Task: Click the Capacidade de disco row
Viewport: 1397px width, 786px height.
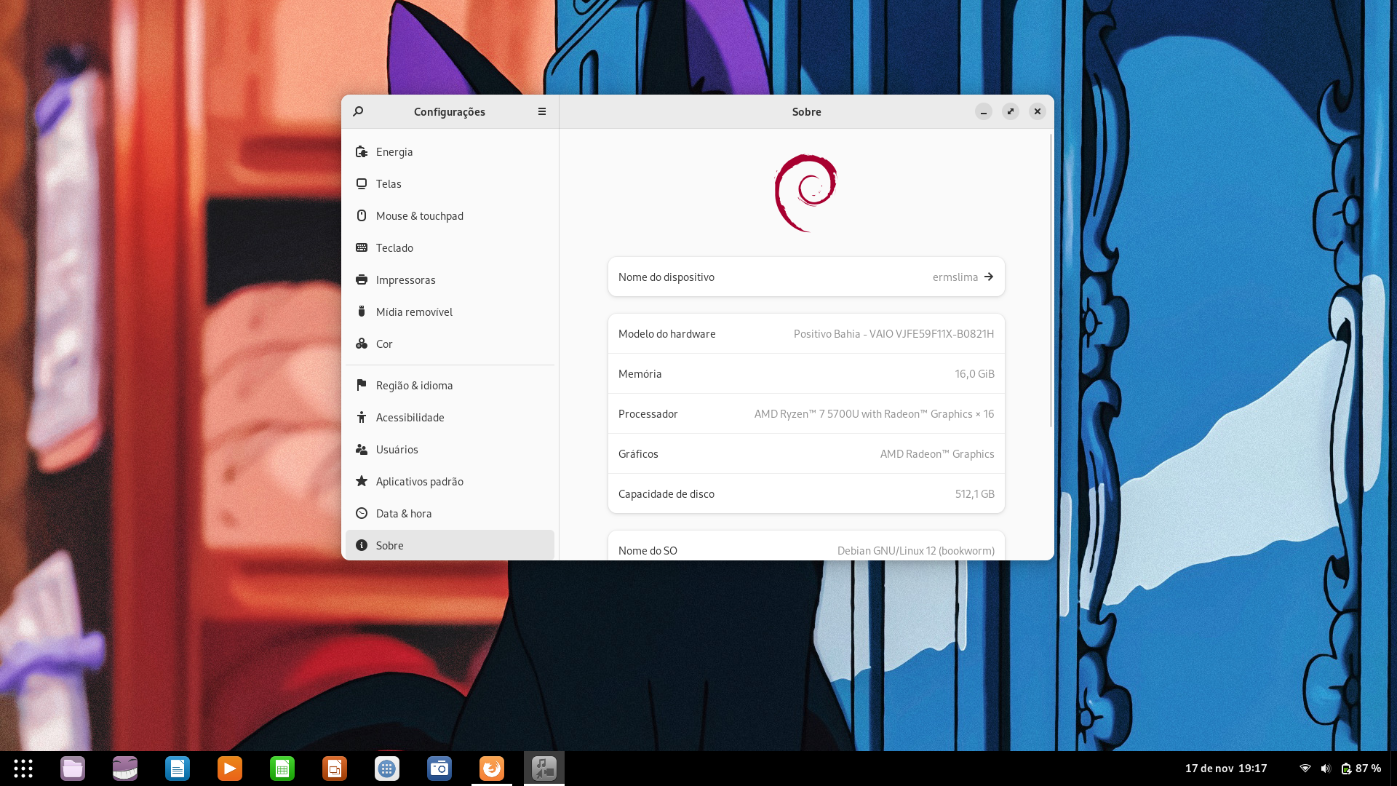Action: 806,493
